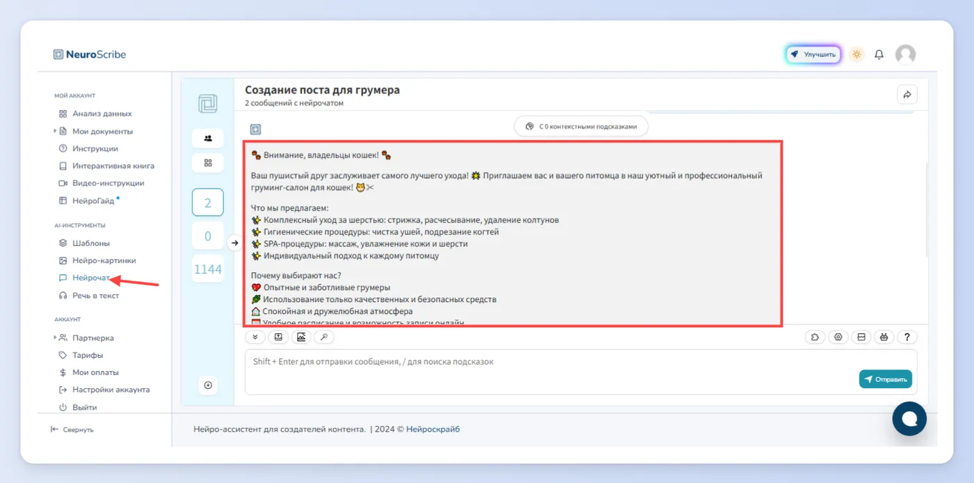This screenshot has height=483, width=974.
Task: Open notifications with the bell icon
Action: 879,54
